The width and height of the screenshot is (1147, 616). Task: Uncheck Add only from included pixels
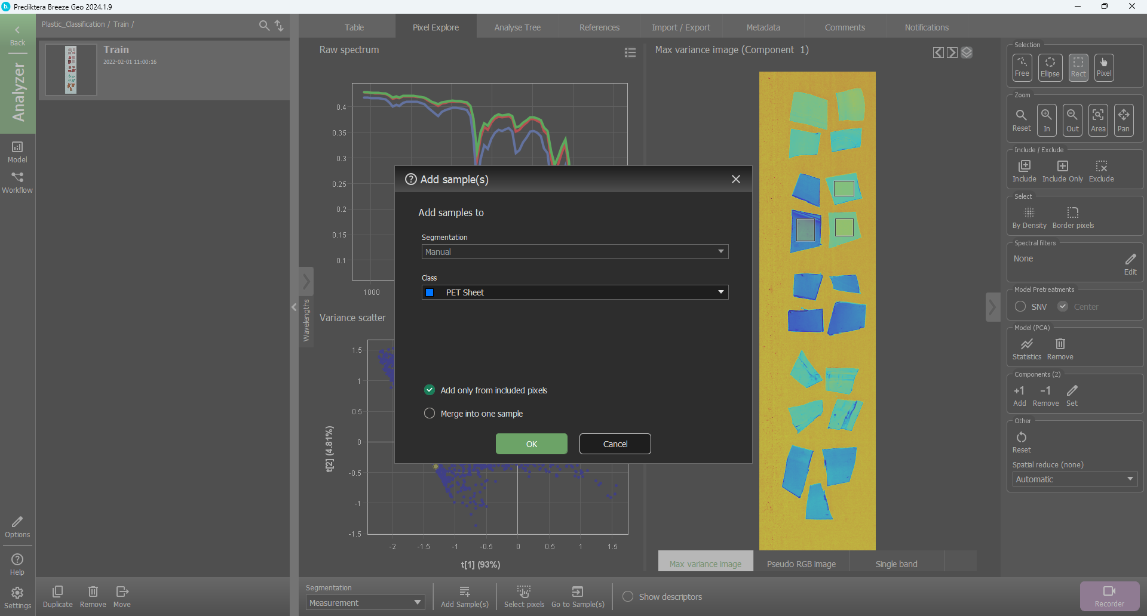click(430, 390)
